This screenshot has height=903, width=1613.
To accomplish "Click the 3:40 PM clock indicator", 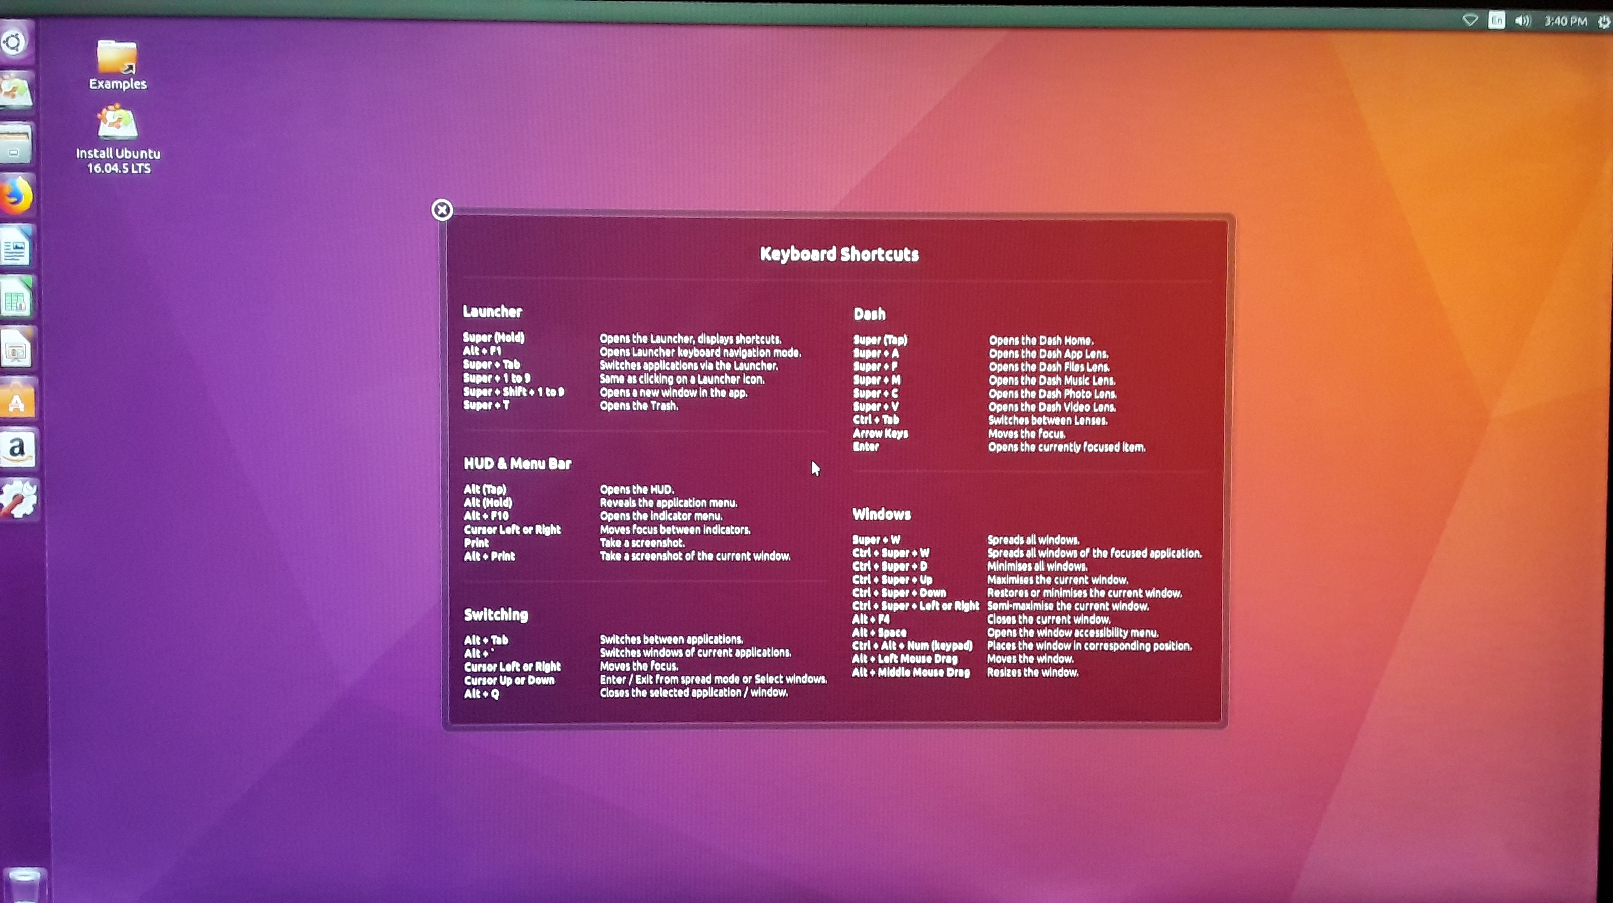I will click(x=1565, y=21).
